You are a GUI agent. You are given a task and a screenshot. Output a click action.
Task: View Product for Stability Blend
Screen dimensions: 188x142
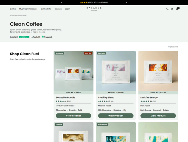click(116, 116)
